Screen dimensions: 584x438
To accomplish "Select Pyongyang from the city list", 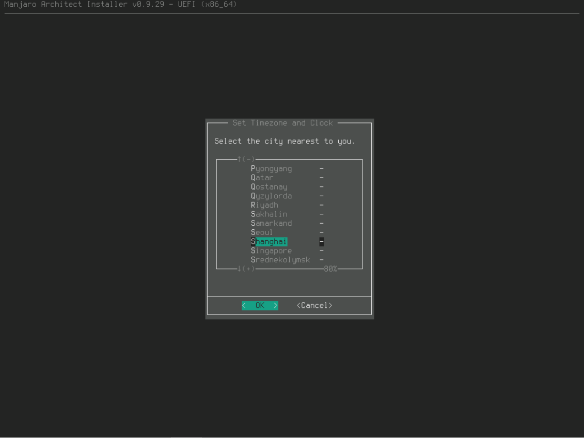I will [x=271, y=168].
